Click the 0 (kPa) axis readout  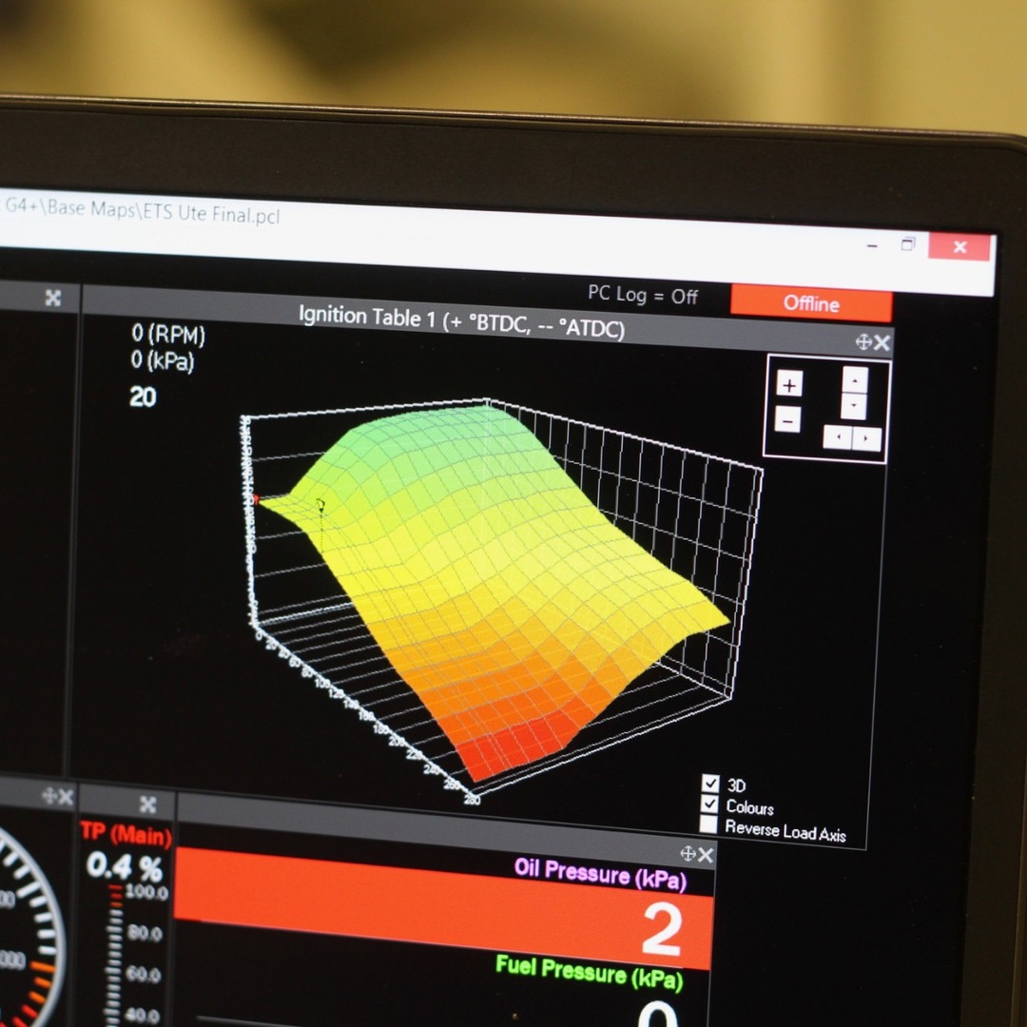163,359
